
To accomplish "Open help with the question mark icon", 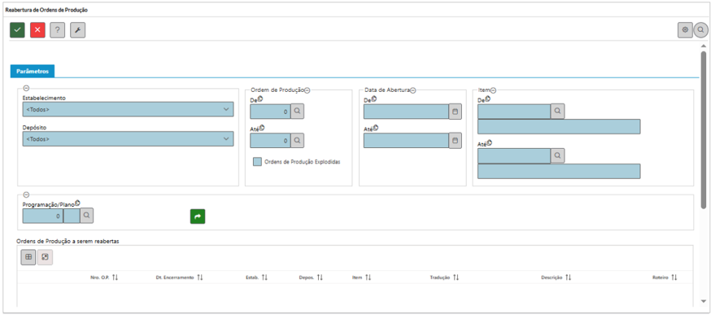I will point(58,30).
